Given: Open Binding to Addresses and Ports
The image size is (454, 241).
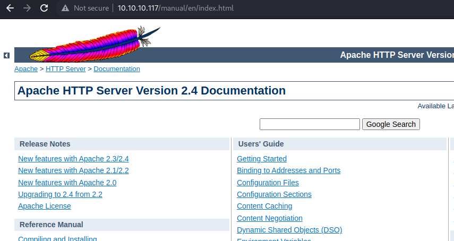Looking at the screenshot, I should point(289,171).
